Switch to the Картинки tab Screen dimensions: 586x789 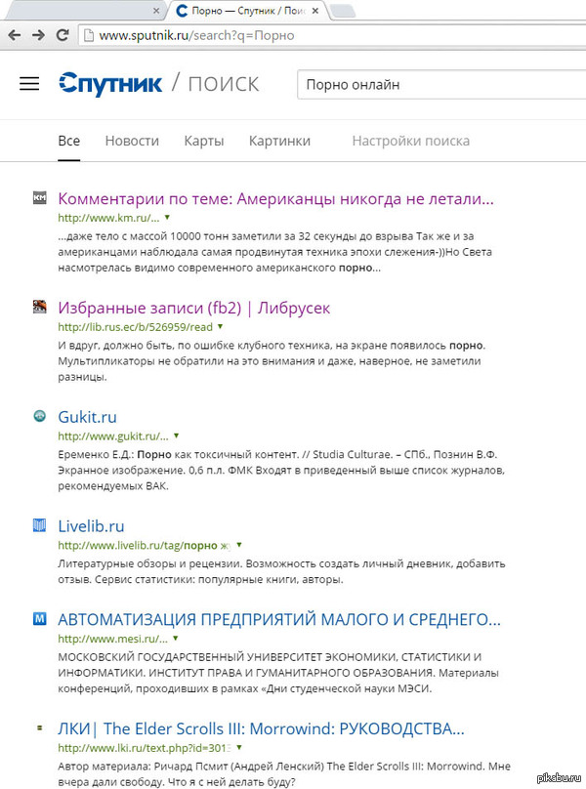point(279,141)
